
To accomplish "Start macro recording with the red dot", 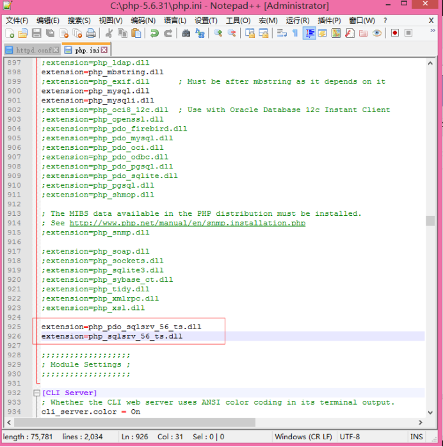I will (x=395, y=33).
